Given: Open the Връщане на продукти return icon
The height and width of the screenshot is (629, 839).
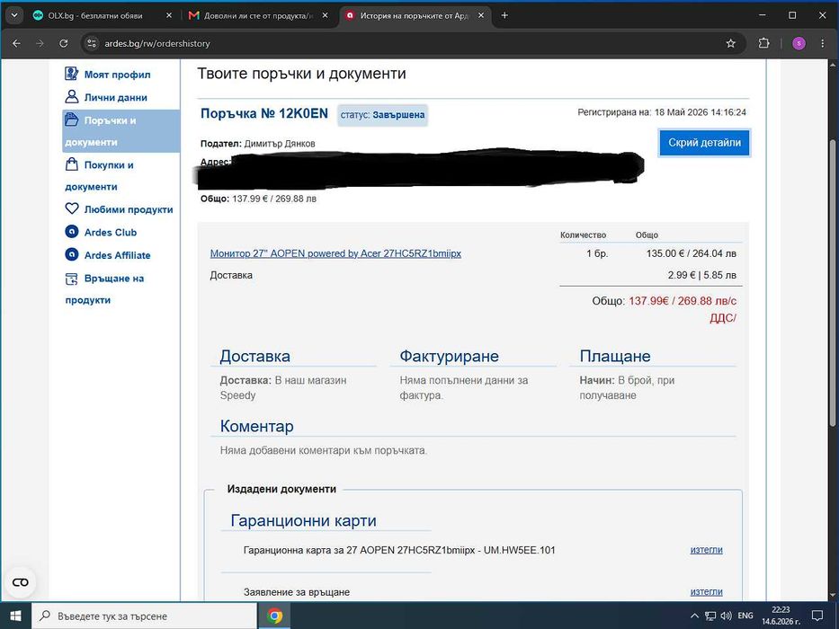Looking at the screenshot, I should point(72,279).
